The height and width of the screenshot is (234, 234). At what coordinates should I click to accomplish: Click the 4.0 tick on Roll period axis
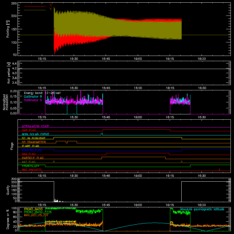click(14, 73)
